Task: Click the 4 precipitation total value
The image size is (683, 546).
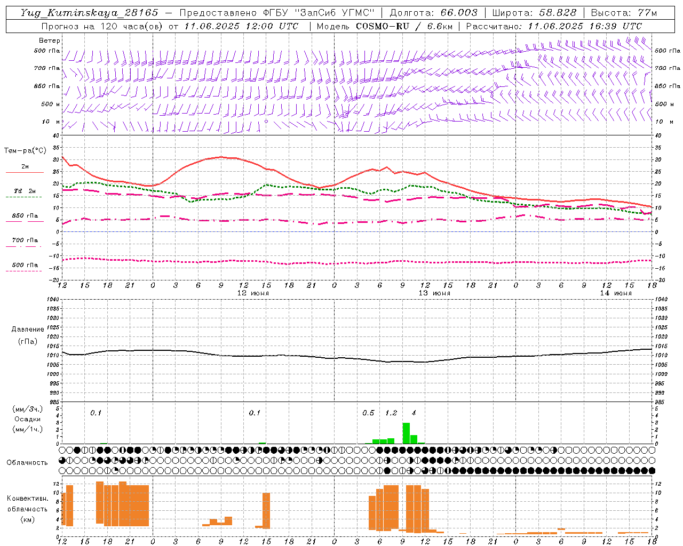Action: (414, 413)
